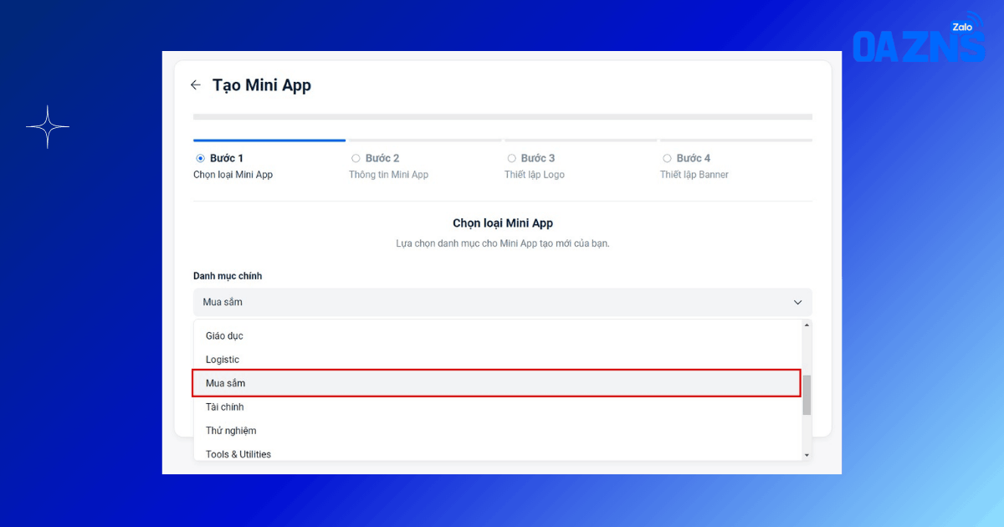Image resolution: width=1004 pixels, height=527 pixels.
Task: Select the Bước 3 radio button
Action: 511,158
